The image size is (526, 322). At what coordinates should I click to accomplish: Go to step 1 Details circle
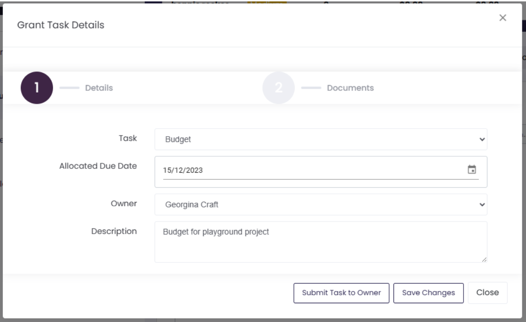[x=37, y=88]
